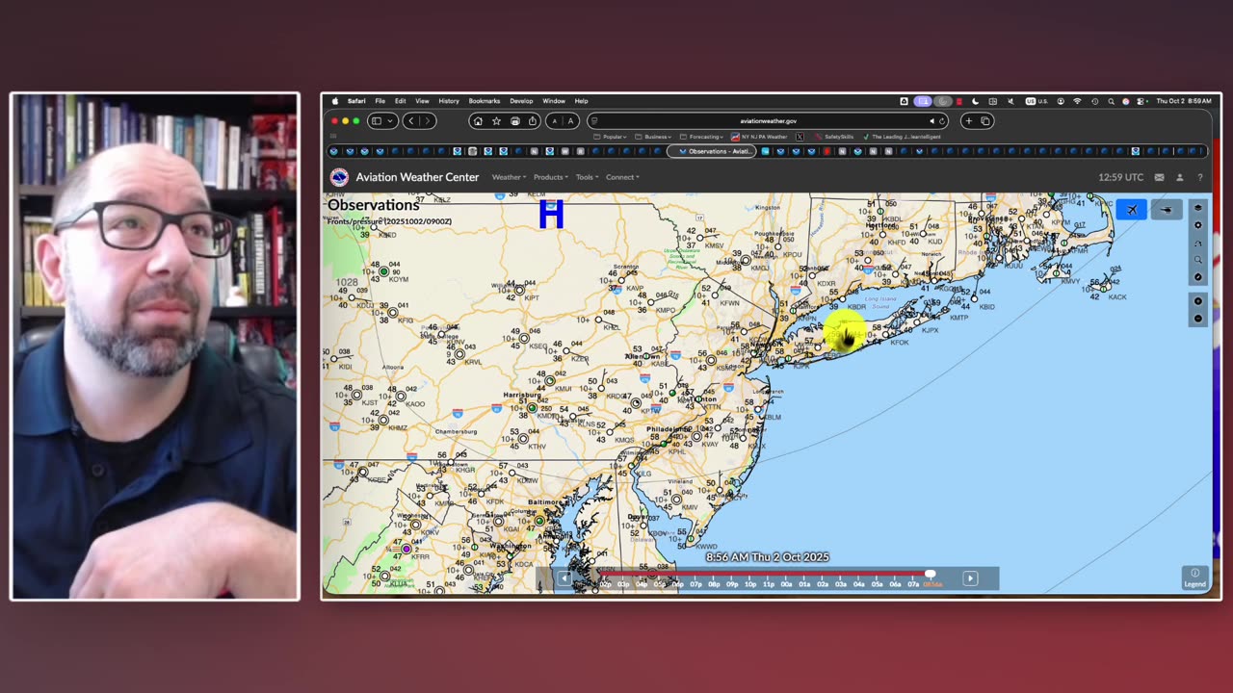This screenshot has height=693, width=1233.
Task: Select the flight path route tool
Action: (1198, 243)
